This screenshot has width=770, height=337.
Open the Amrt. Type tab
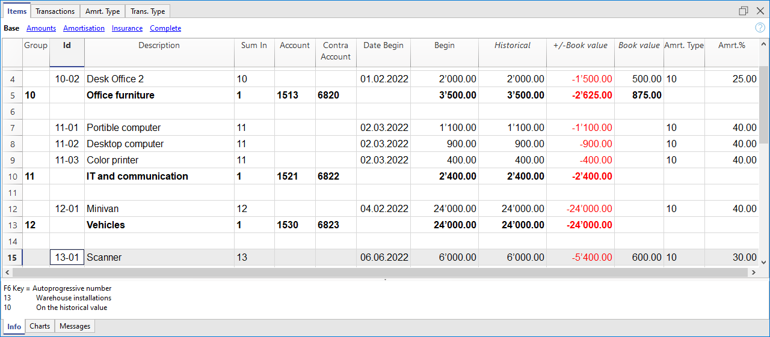(103, 11)
